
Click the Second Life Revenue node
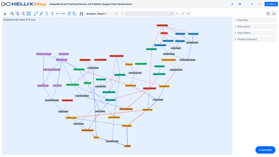[114, 117]
